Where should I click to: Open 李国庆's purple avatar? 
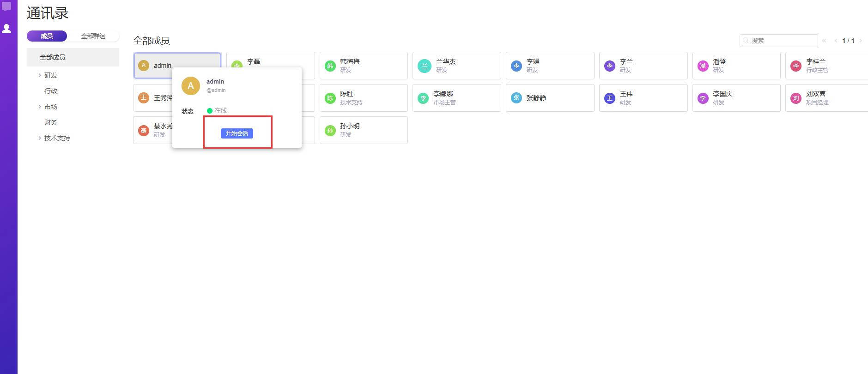[x=703, y=98]
